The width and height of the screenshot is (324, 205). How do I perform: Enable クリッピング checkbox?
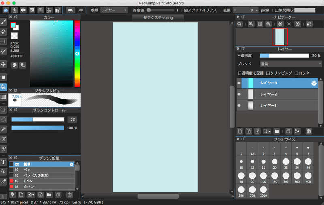tap(268, 73)
